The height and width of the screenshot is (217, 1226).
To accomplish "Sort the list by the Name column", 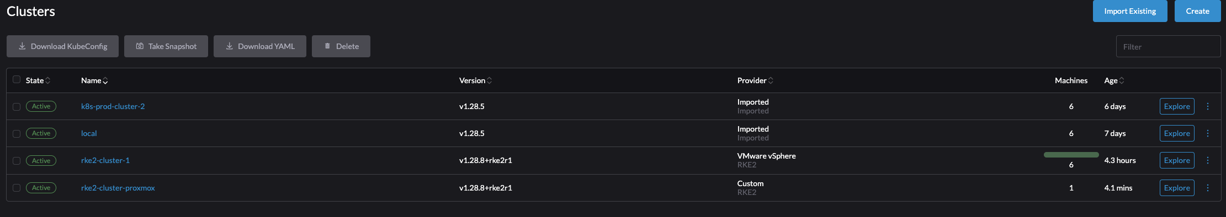I will point(94,80).
